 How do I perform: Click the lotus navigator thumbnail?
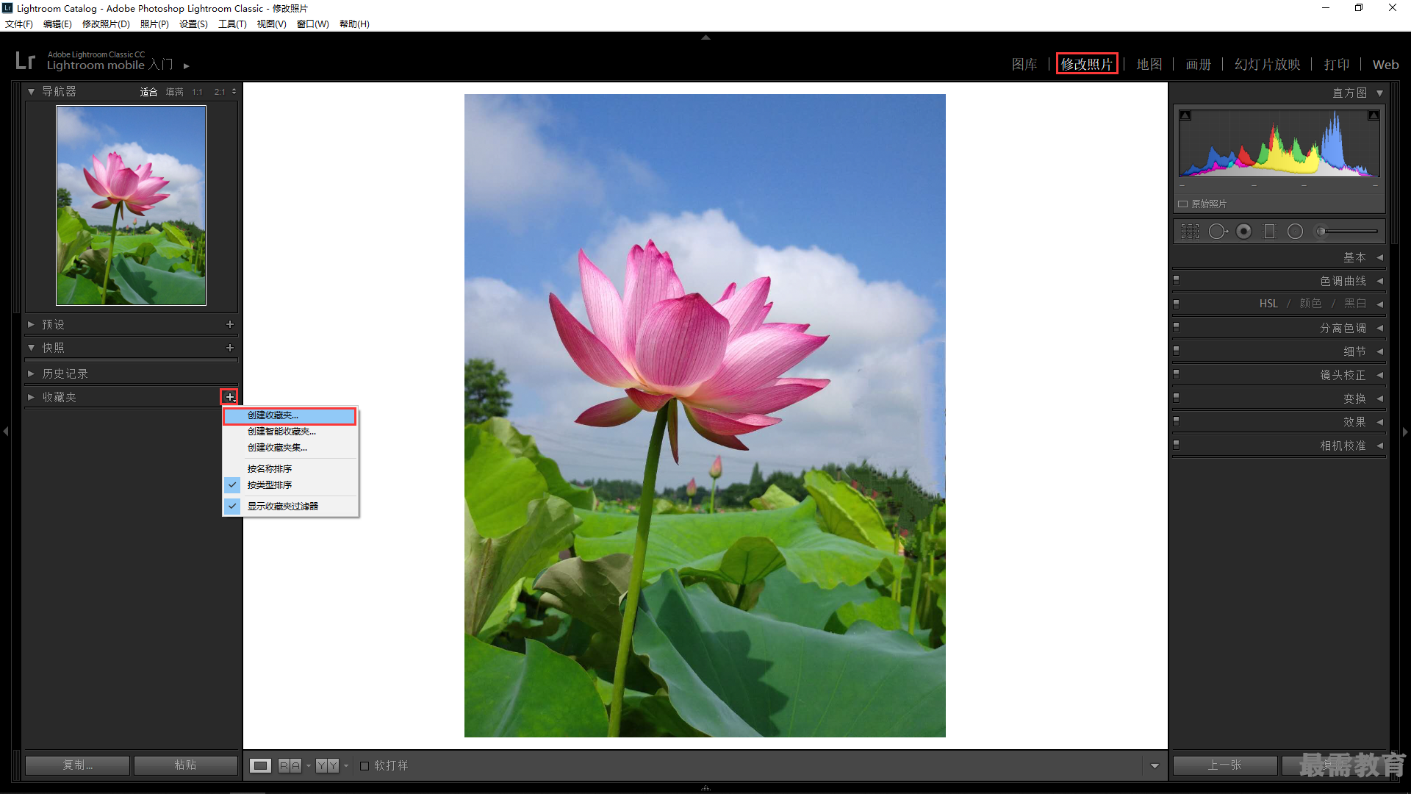tap(131, 205)
